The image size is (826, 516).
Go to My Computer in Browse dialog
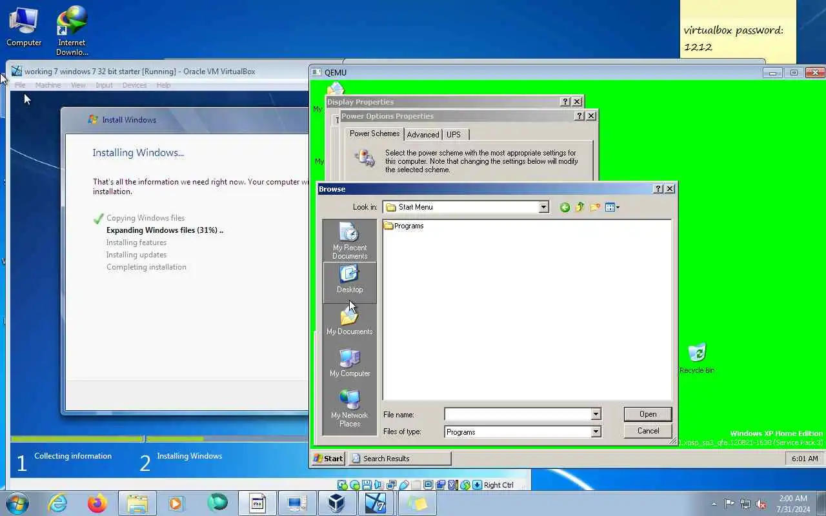(x=349, y=362)
